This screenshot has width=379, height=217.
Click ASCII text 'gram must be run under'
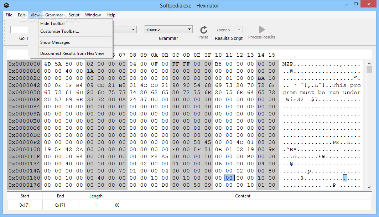point(321,92)
